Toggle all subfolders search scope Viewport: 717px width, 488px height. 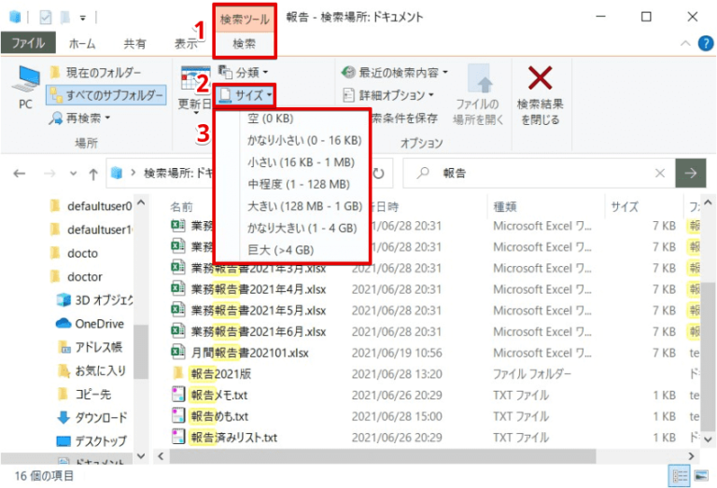106,95
